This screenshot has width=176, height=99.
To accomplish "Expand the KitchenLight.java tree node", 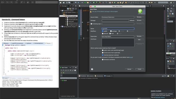I will coord(66,20).
